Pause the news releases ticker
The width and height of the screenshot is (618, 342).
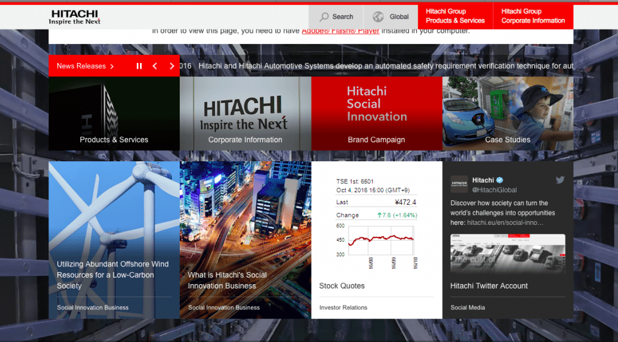coord(139,66)
